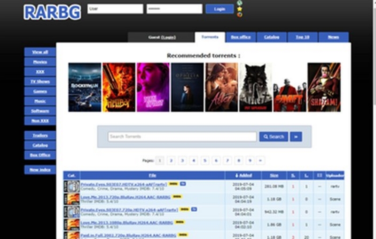Open the pink Teen Spirit poster
This screenshot has width=376, height=239.
click(153, 87)
